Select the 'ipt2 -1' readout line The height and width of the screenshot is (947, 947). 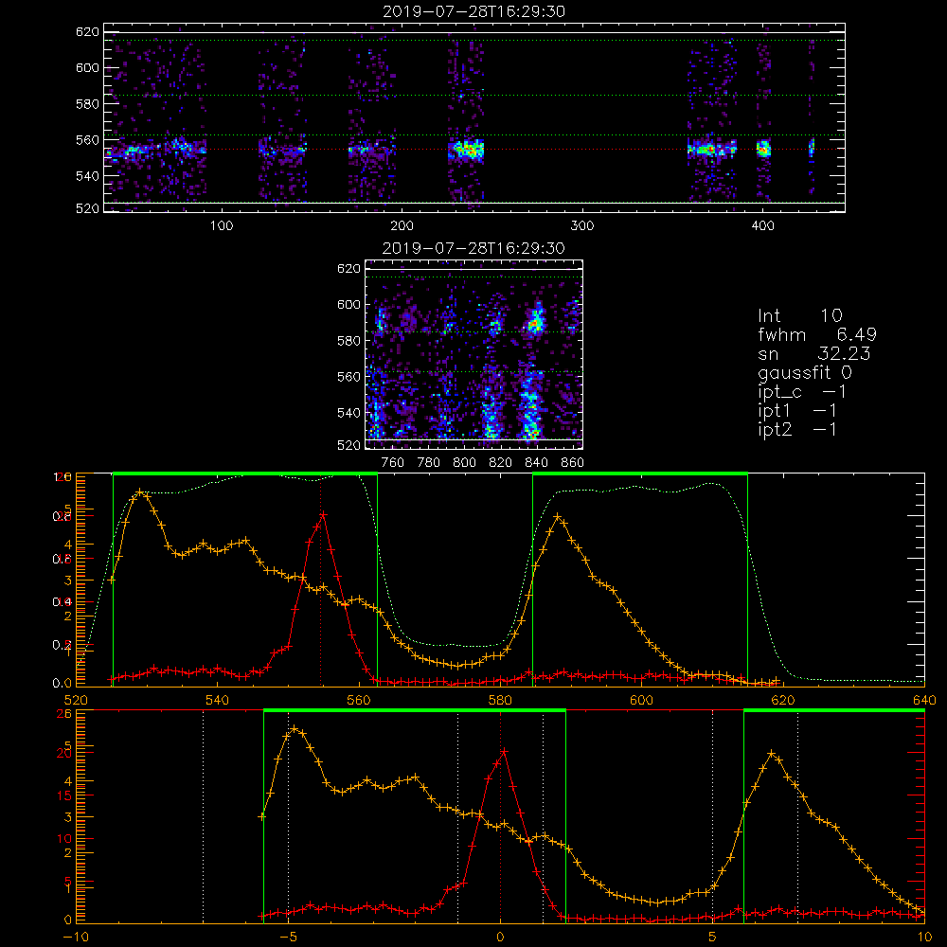coord(797,429)
